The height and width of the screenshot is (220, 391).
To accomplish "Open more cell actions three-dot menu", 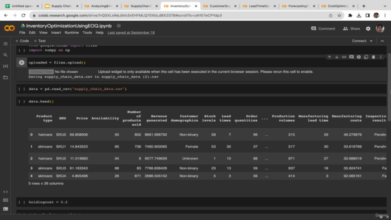I will pyautogui.click(x=381, y=57).
